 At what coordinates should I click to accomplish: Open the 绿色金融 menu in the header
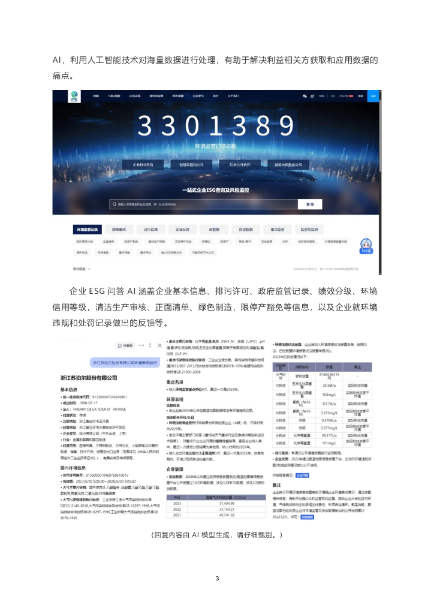(x=178, y=96)
